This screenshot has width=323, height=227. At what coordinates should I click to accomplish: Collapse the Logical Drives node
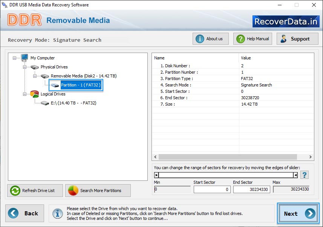click(24, 94)
